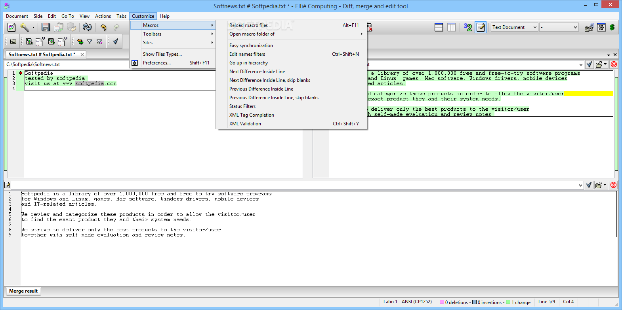Click the refresh comparison arrows icon
The image size is (622, 310).
(87, 27)
